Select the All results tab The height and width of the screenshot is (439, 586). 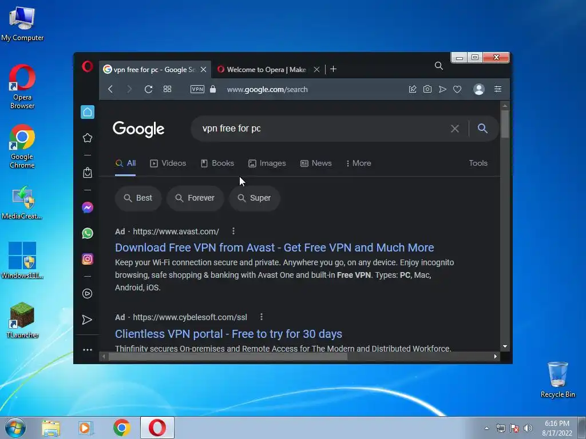125,163
